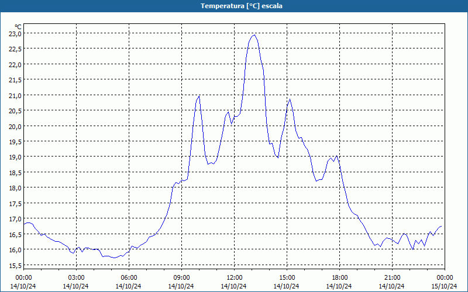Click the 03:00 time axis label

pyautogui.click(x=76, y=278)
